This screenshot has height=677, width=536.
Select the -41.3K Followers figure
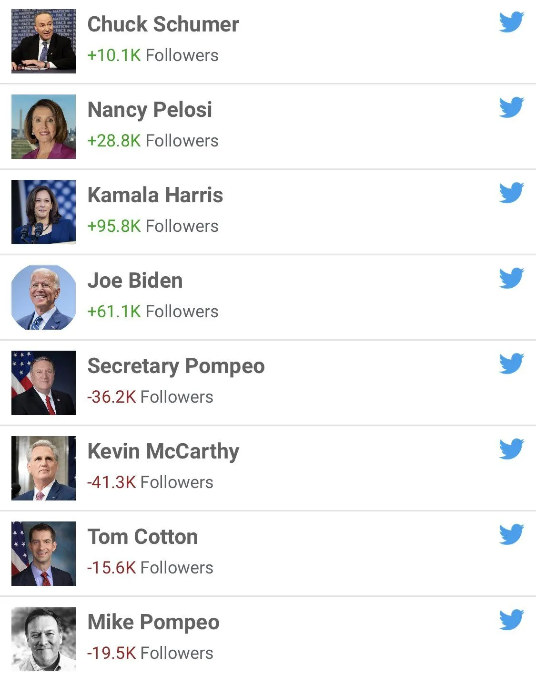click(x=150, y=482)
